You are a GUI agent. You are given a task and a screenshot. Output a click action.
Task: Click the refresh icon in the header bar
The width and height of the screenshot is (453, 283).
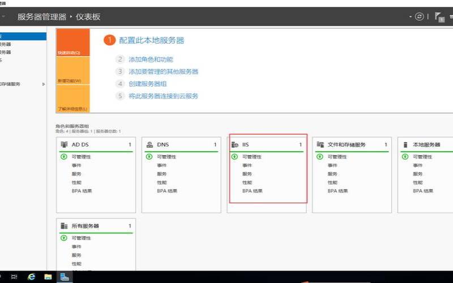tap(419, 16)
